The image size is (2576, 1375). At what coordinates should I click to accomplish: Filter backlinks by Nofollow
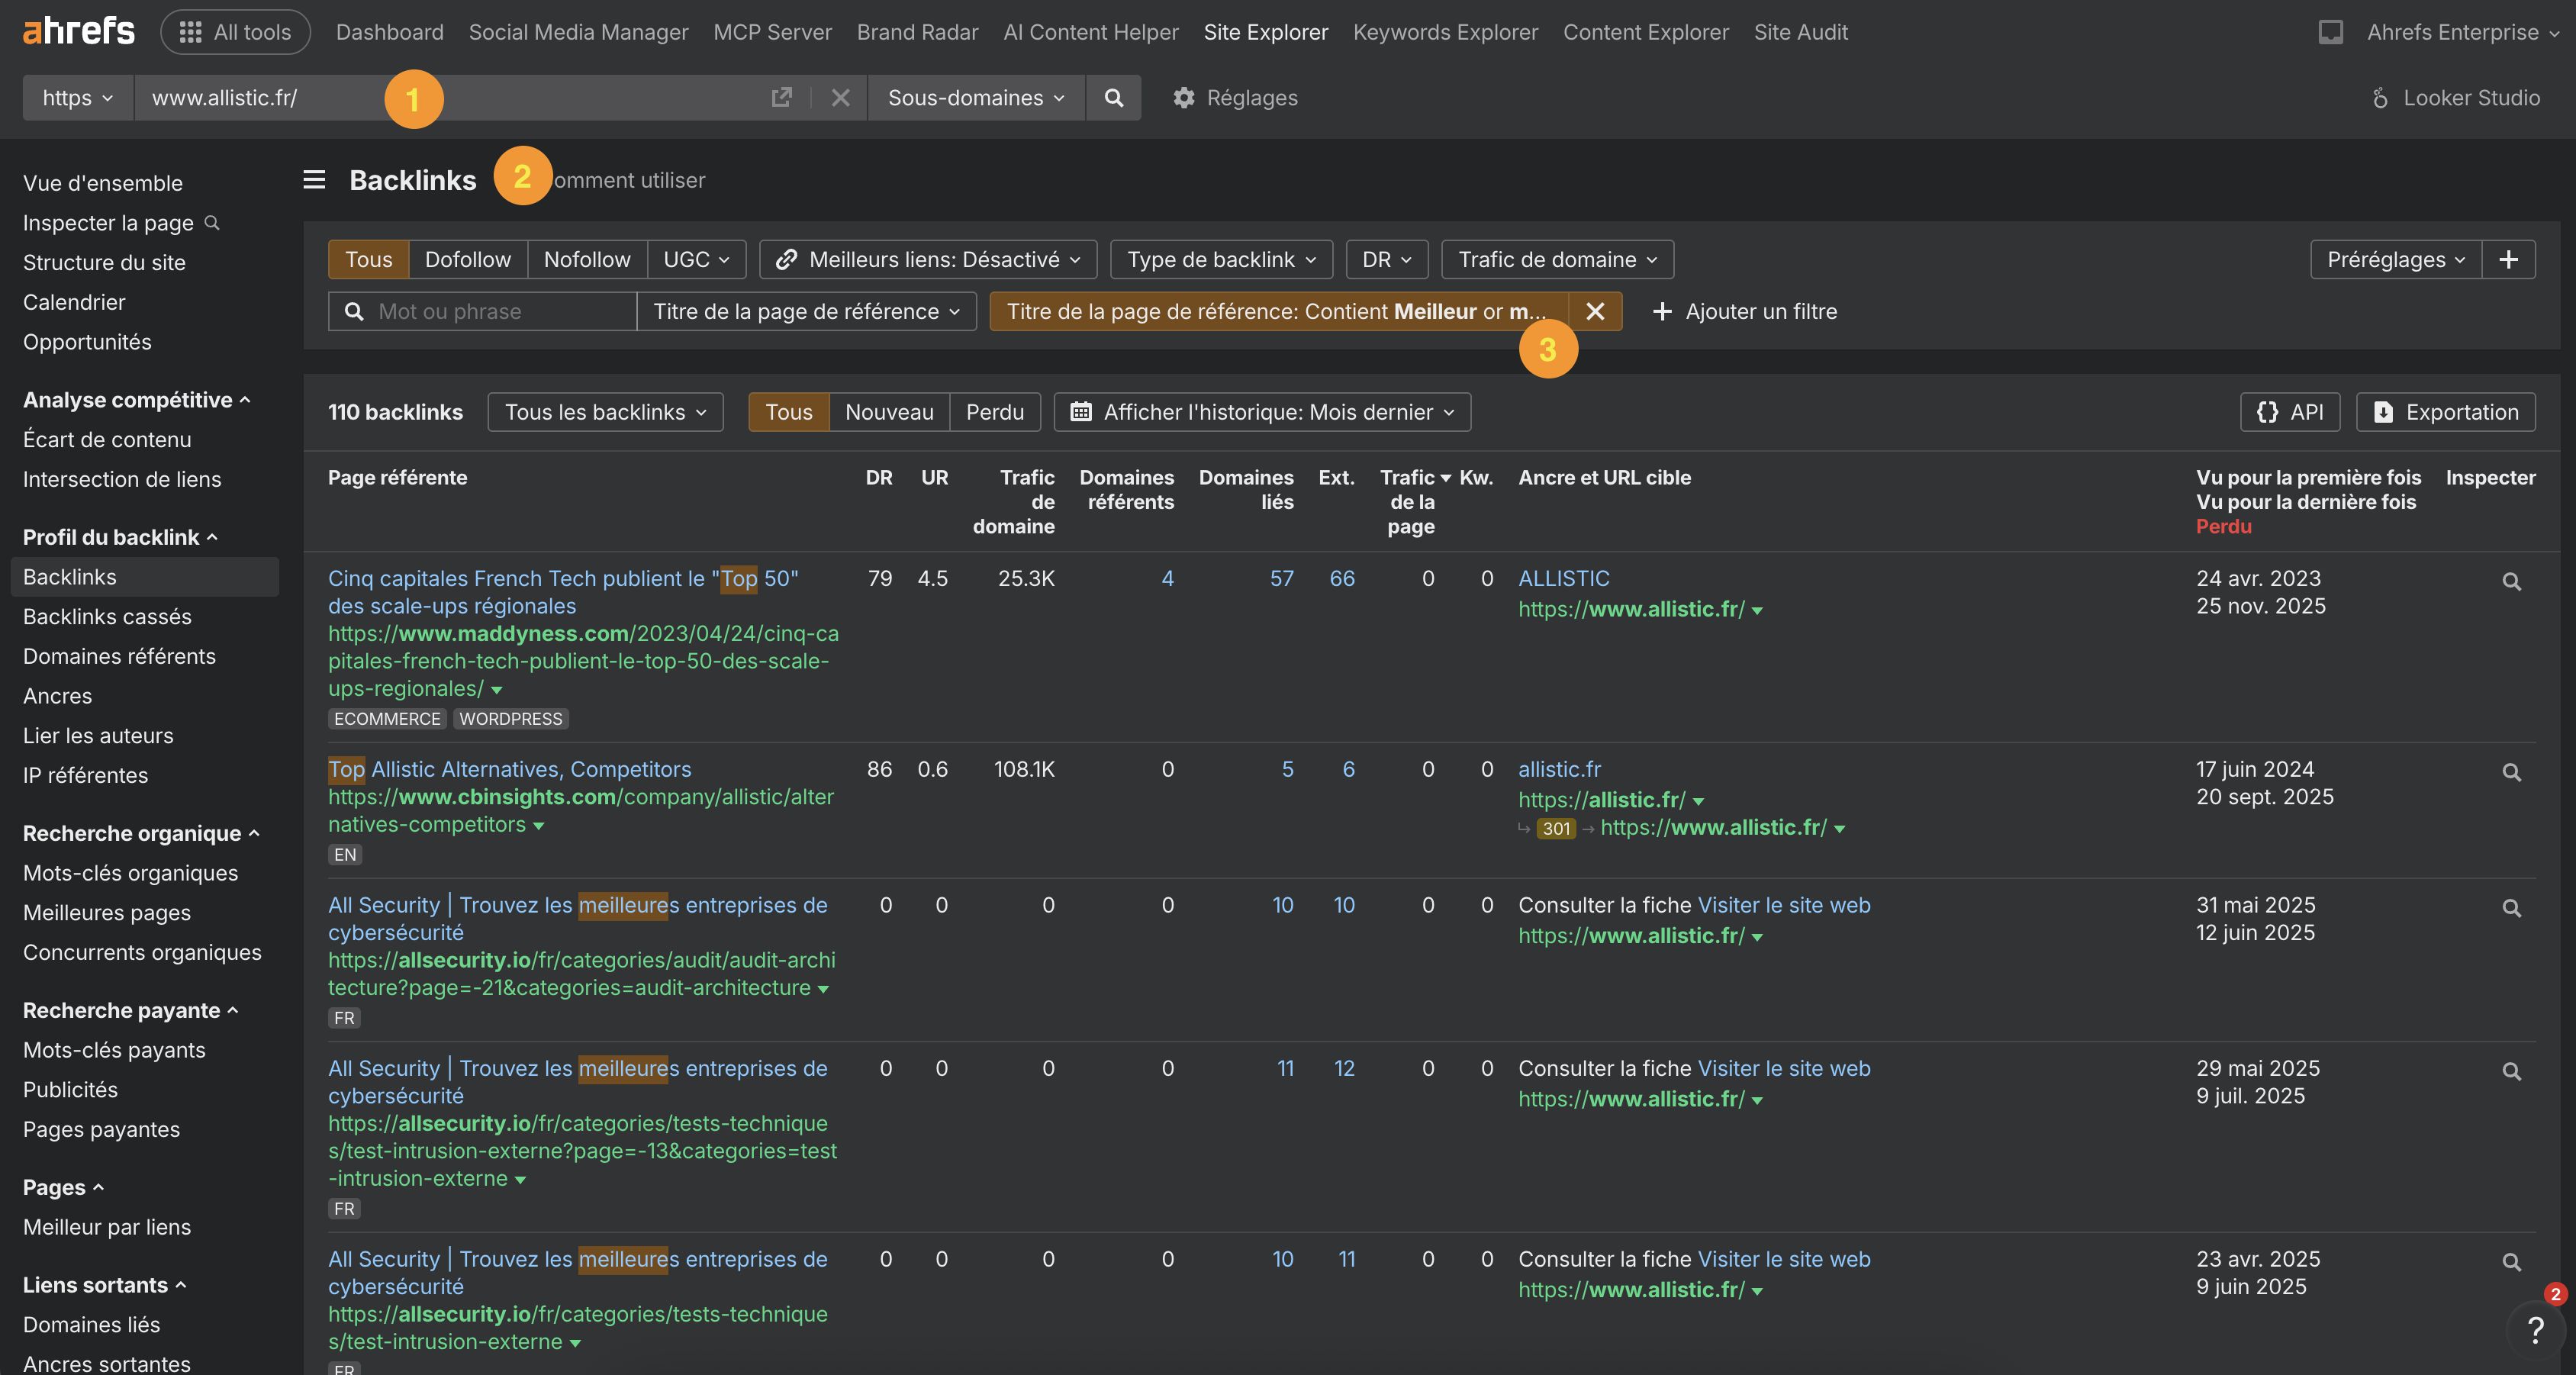tap(586, 259)
